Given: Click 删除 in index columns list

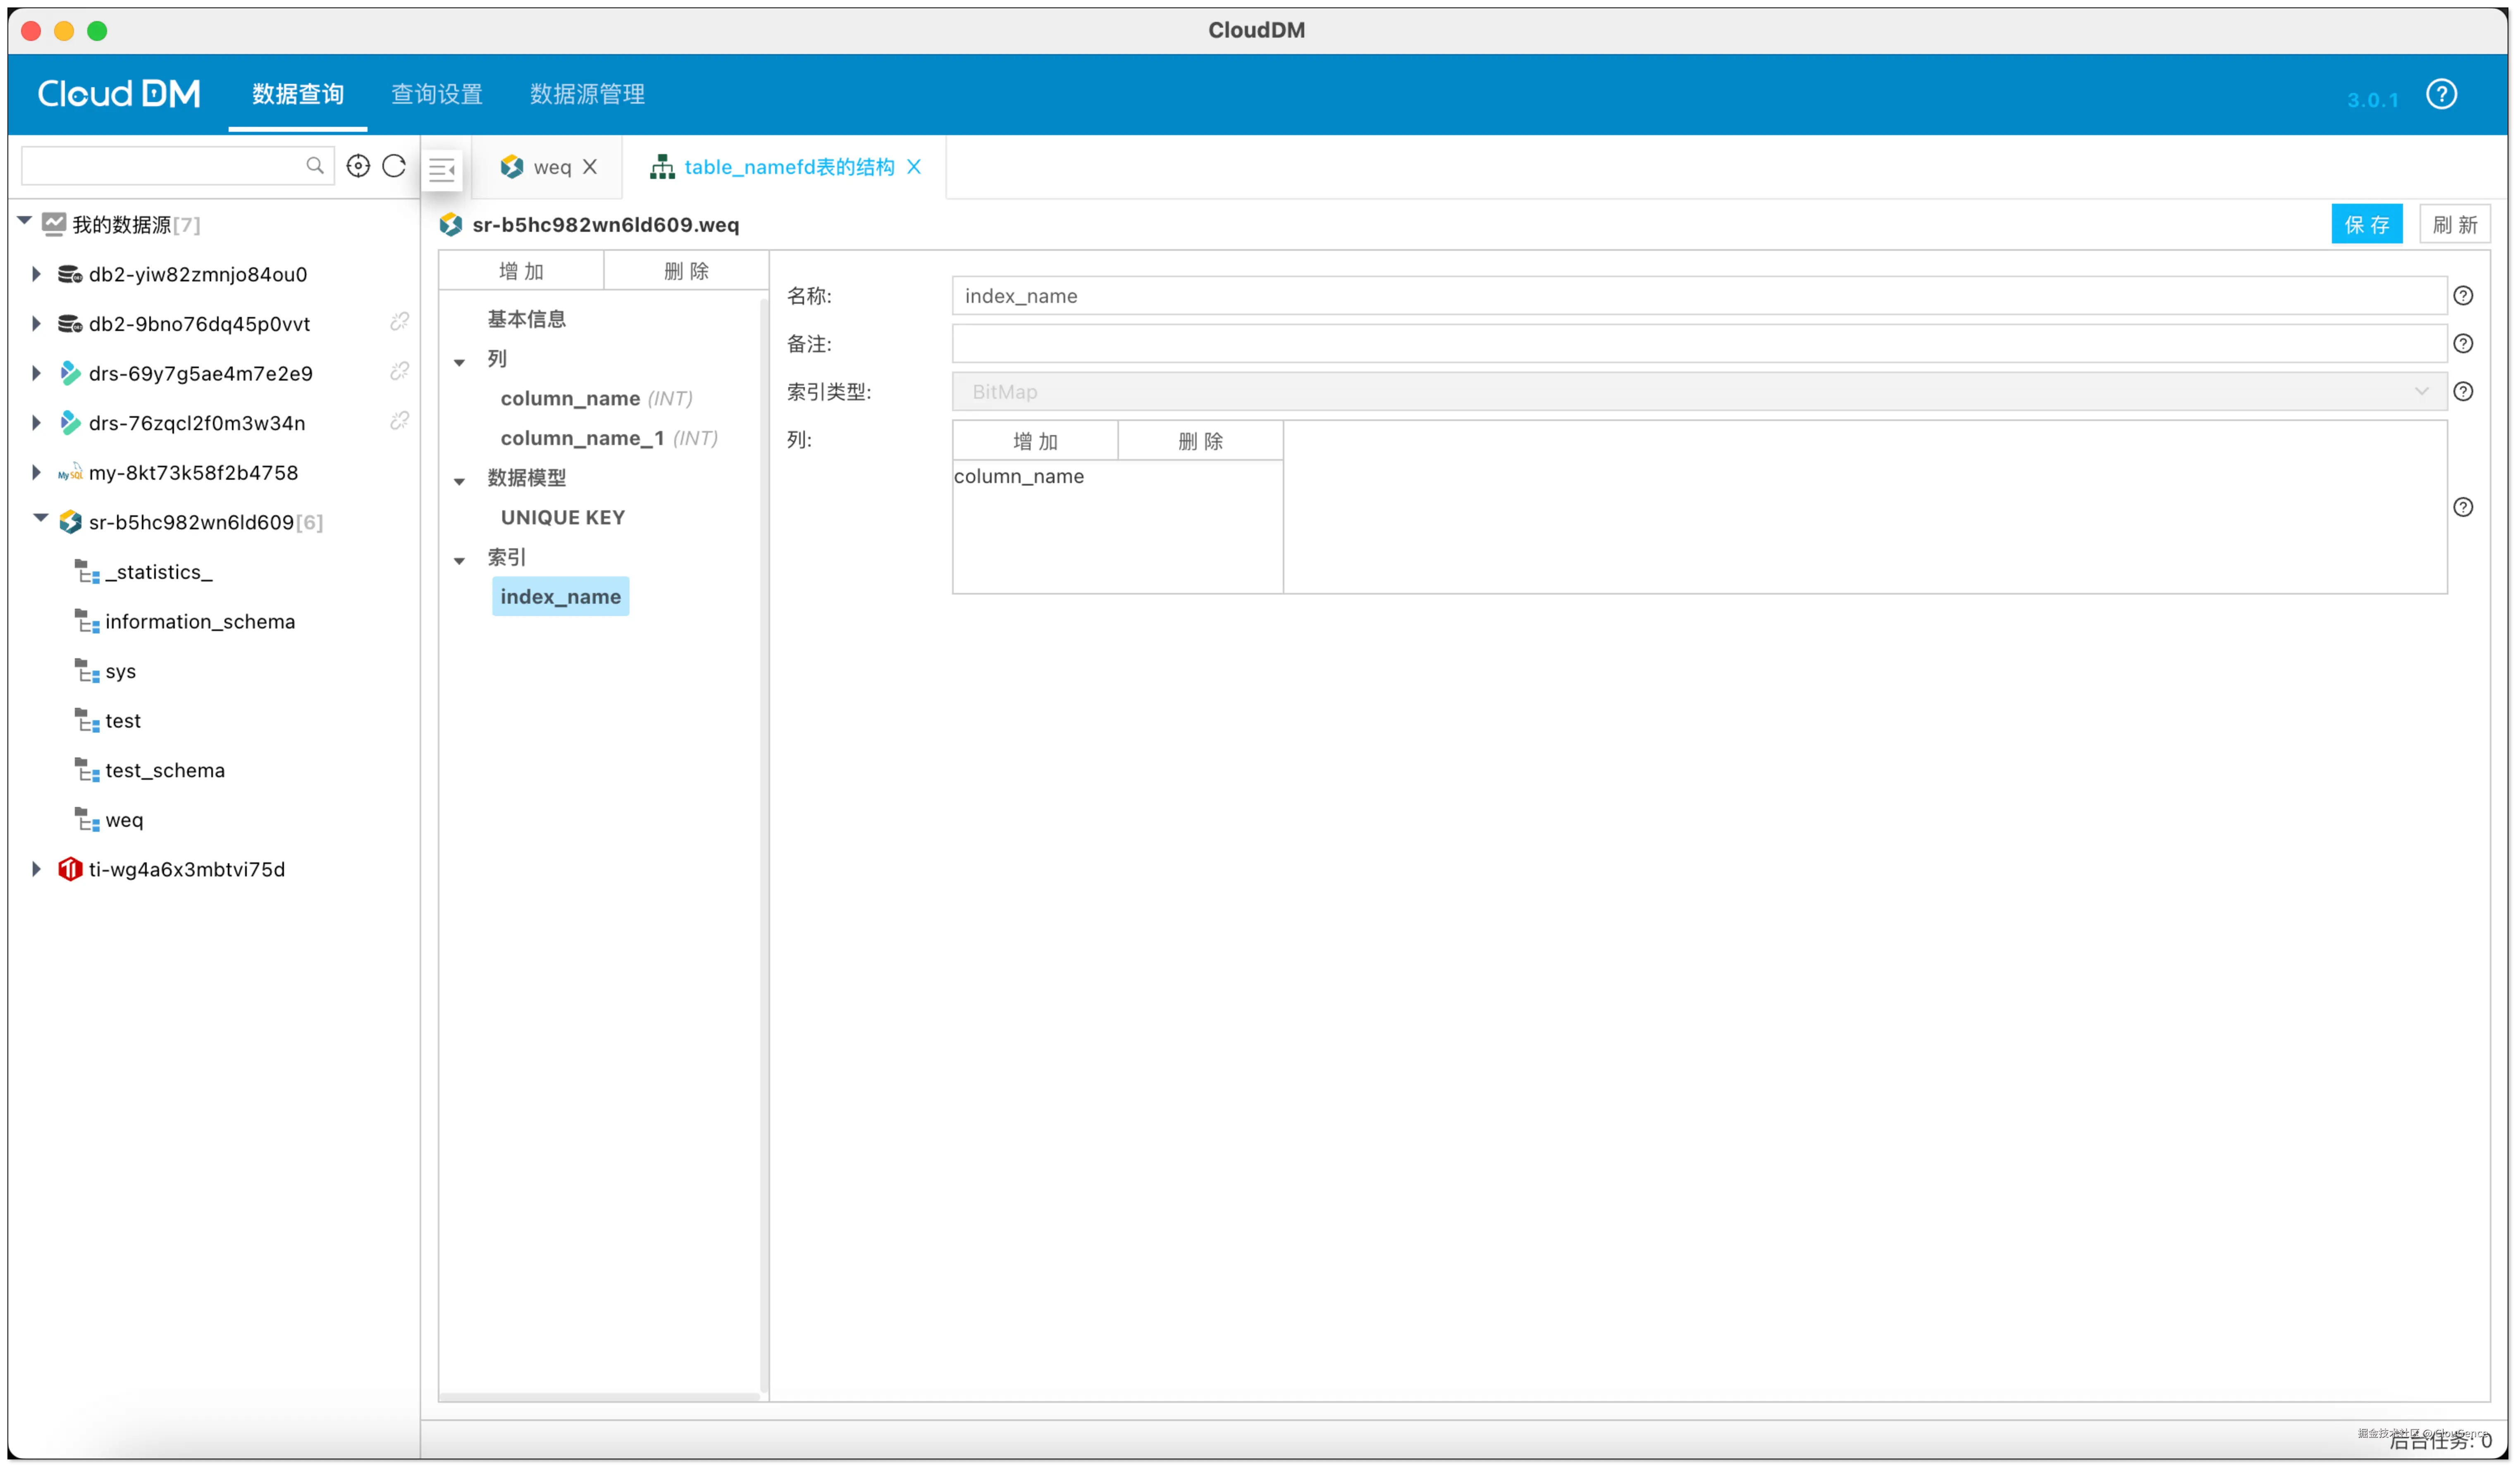Looking at the screenshot, I should coord(1201,441).
